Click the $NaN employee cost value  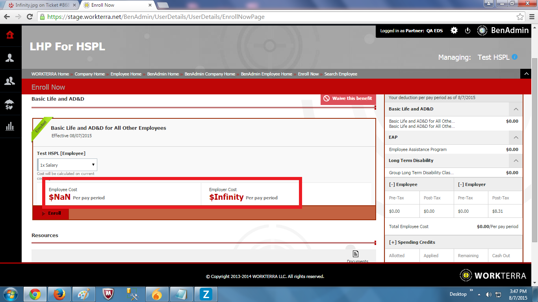60,197
